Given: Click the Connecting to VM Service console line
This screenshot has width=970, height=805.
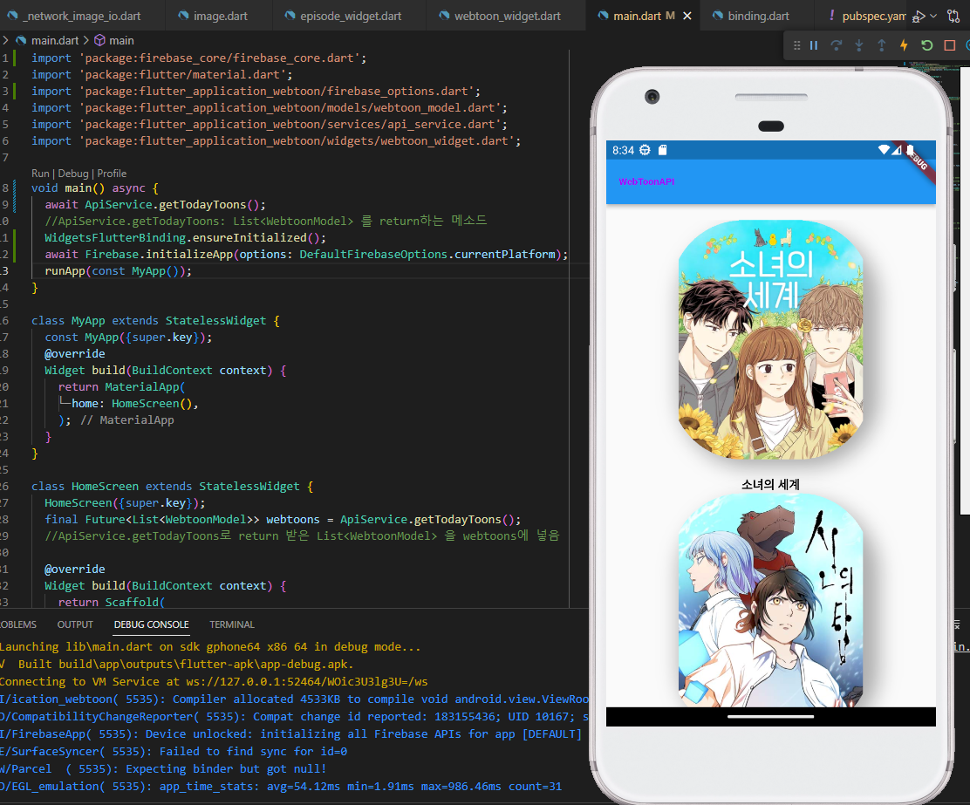Looking at the screenshot, I should [214, 681].
